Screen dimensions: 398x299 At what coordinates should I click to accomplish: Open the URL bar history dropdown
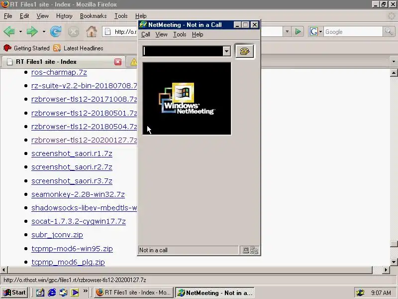click(287, 32)
